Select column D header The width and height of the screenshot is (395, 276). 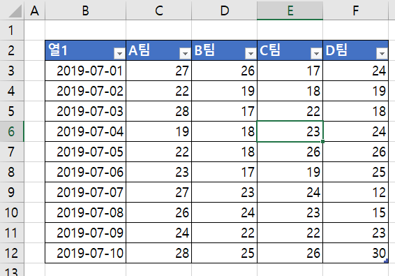224,10
